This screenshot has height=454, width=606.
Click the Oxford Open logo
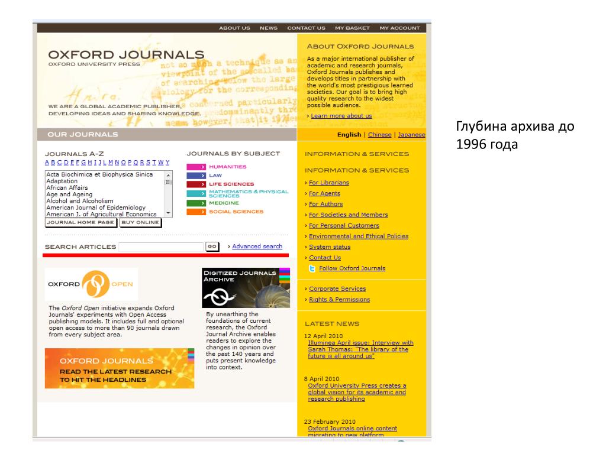click(91, 284)
